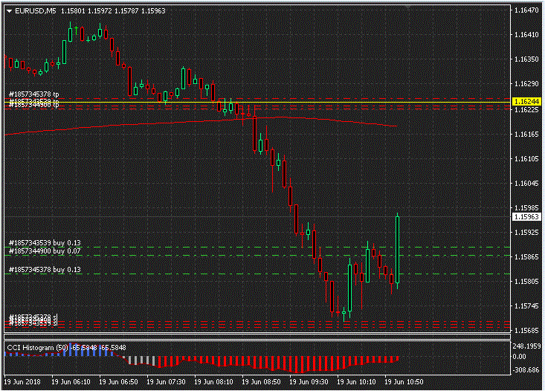
Task: Click the #1857345378 tp take-profit label
Action: pyautogui.click(x=33, y=94)
